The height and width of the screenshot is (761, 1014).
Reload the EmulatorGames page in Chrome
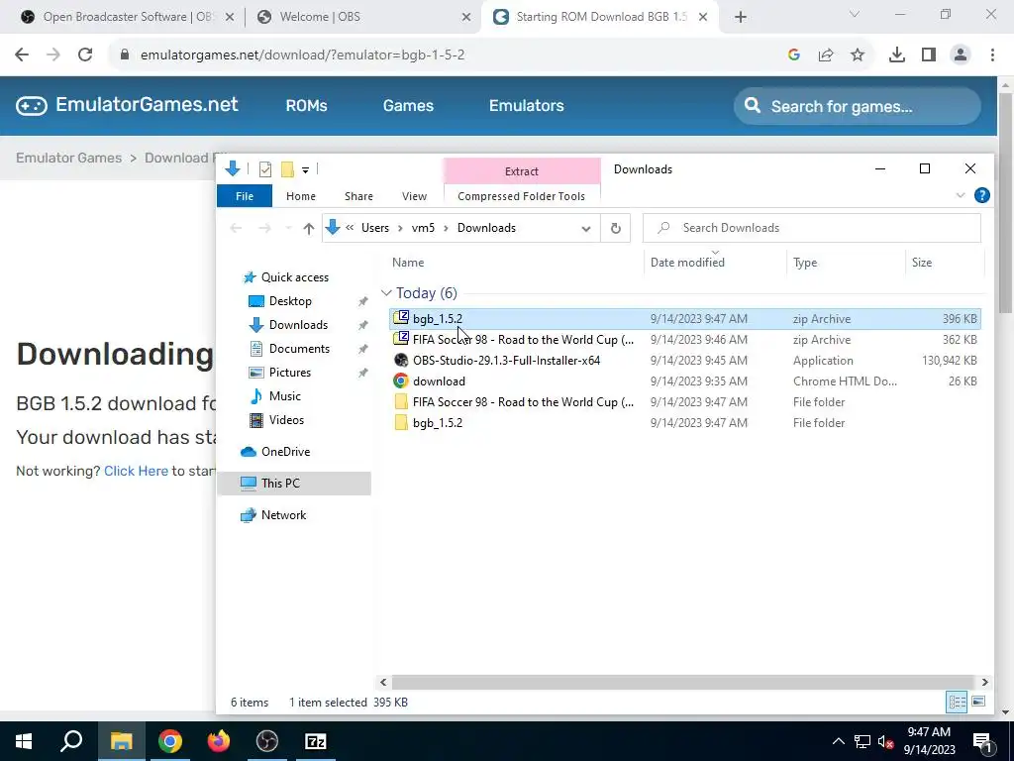85,55
